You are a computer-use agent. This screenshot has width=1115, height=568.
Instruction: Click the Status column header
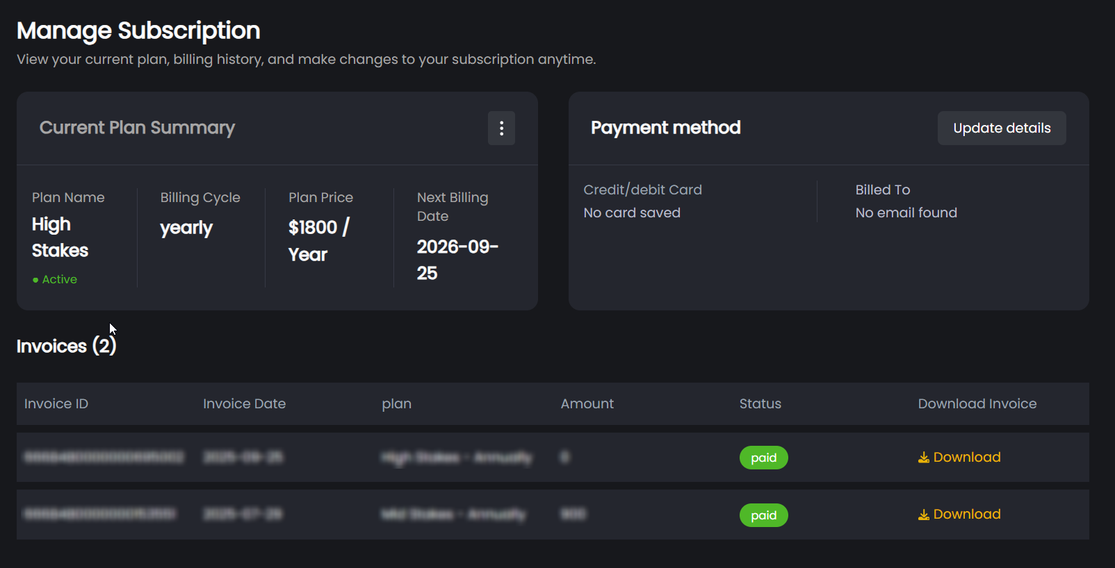point(760,404)
